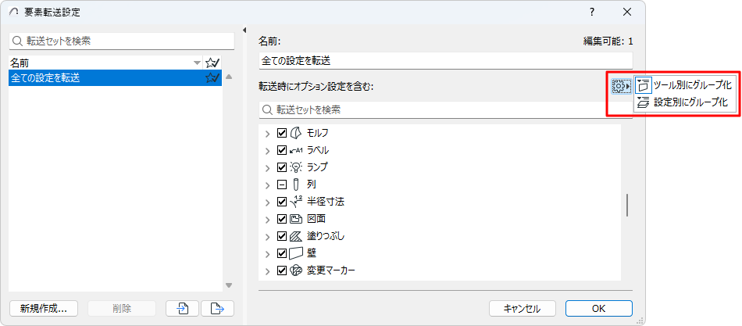Click the 削除 button
The image size is (742, 326).
click(122, 309)
